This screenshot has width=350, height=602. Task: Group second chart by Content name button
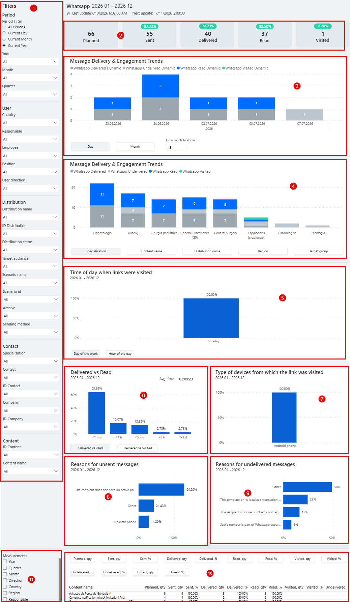click(x=152, y=251)
